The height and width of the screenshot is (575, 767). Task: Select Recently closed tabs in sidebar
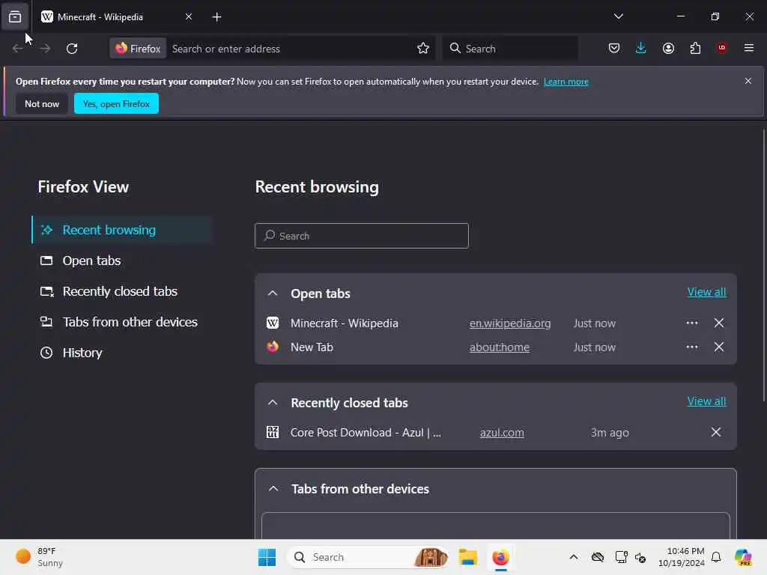(x=122, y=291)
